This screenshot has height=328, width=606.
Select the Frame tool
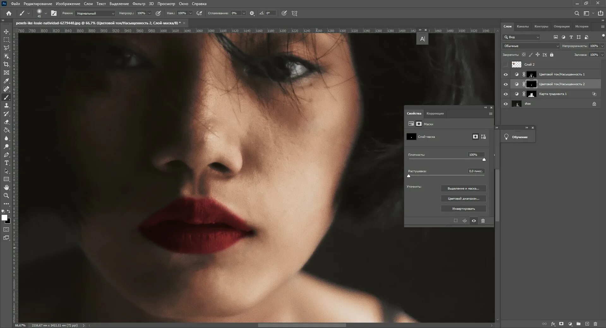click(6, 73)
